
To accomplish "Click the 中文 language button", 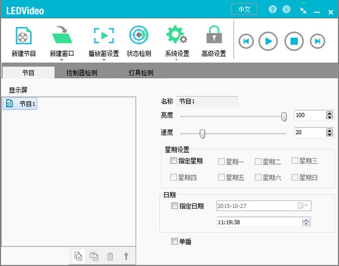I will pyautogui.click(x=244, y=10).
